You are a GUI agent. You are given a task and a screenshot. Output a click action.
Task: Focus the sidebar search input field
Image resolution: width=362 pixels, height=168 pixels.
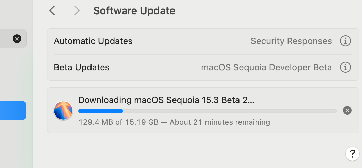pyautogui.click(x=5, y=39)
